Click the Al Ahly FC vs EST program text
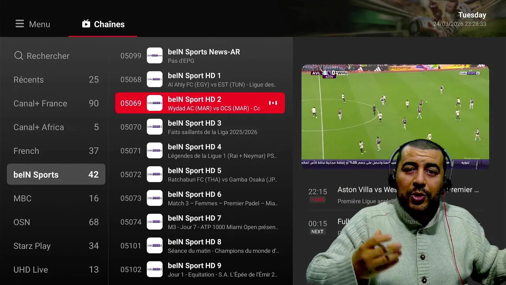This screenshot has height=285, width=506. 222,85
